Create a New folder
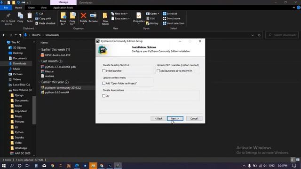This screenshot has width=301, height=169. tap(105, 19)
